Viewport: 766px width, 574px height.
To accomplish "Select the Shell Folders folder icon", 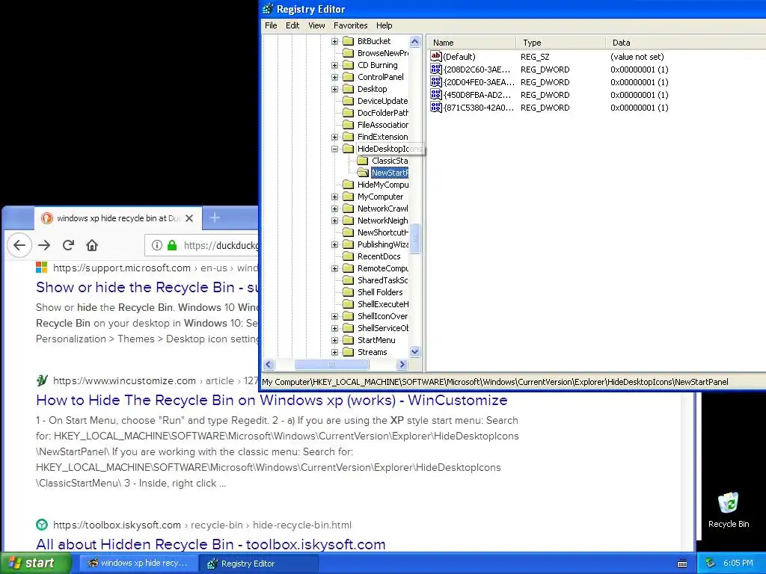I will coord(349,292).
